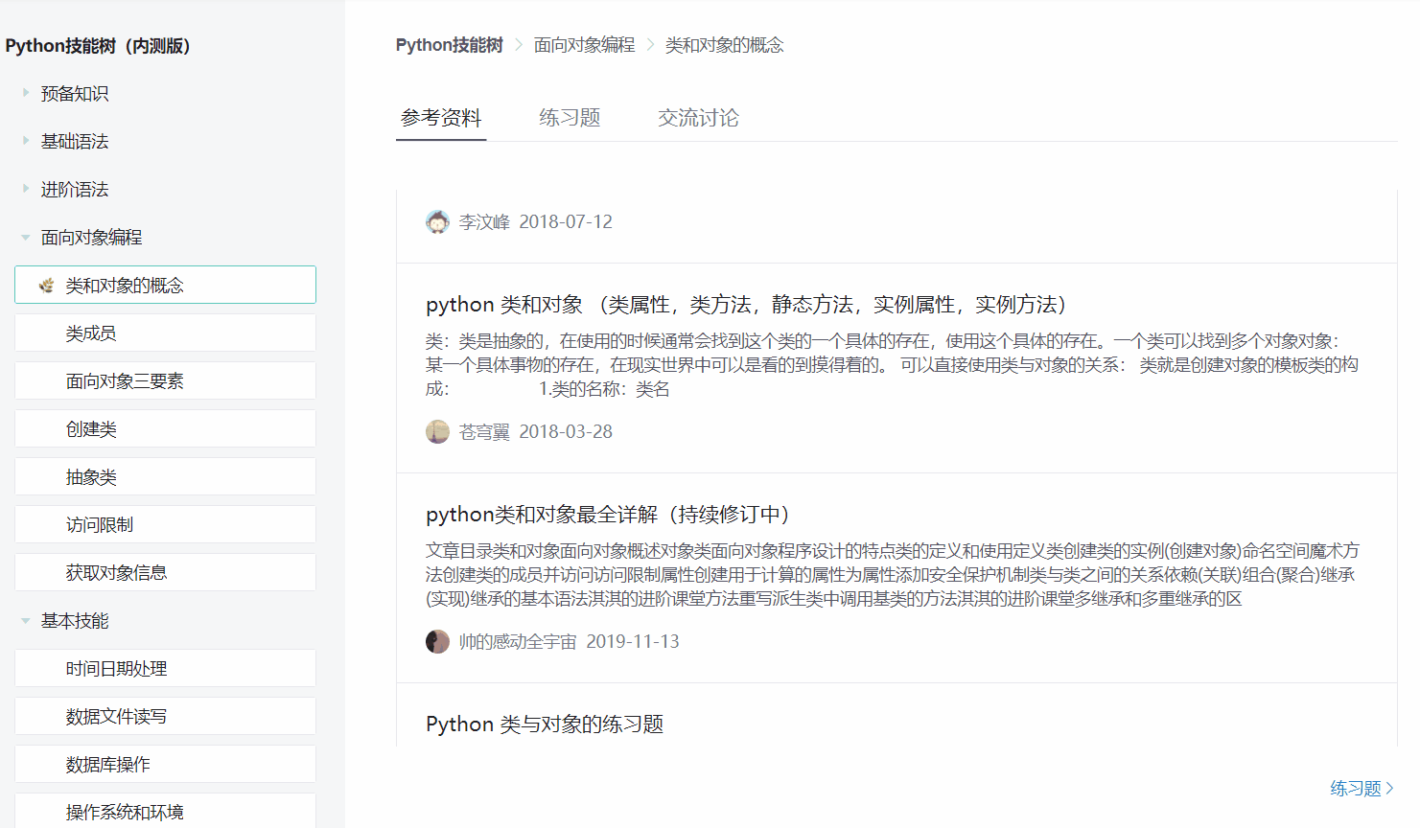Screen dimensions: 1420x828
Task: Click the 面向对象编程 tree label
Action: click(91, 237)
